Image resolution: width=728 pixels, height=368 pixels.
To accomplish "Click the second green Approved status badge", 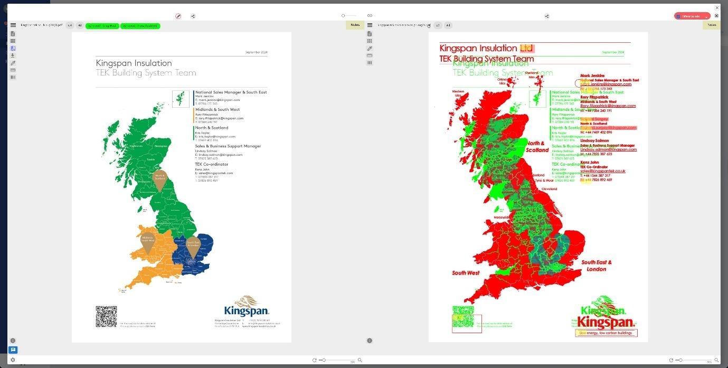I will click(140, 25).
